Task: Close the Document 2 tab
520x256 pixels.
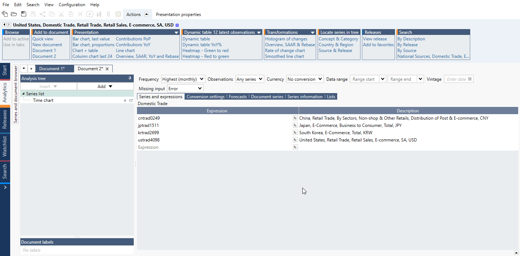Action: 107,69
